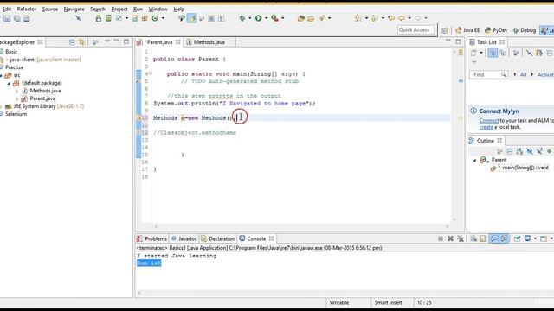Viewport: 554px width, 311px height.
Task: Click the Save toolbar icon
Action: pos(7,18)
